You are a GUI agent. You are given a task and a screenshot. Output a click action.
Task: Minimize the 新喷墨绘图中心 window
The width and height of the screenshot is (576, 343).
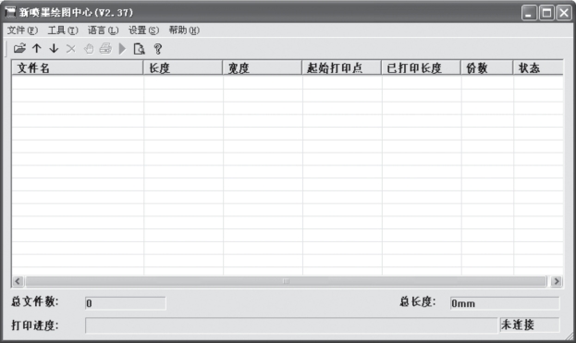click(529, 13)
